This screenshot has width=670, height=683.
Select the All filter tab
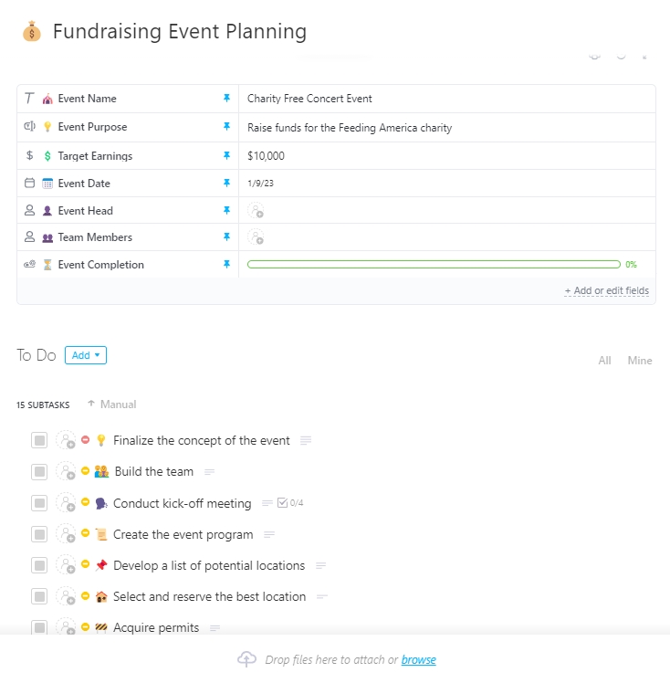coord(604,361)
